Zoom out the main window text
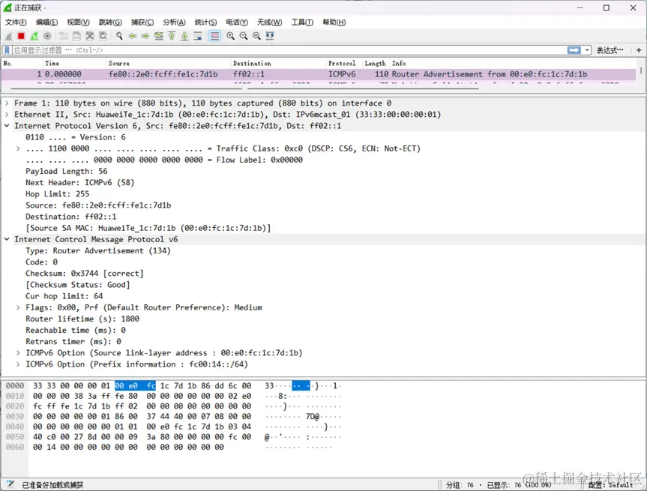Screen dimensions: 647x491 coord(244,36)
